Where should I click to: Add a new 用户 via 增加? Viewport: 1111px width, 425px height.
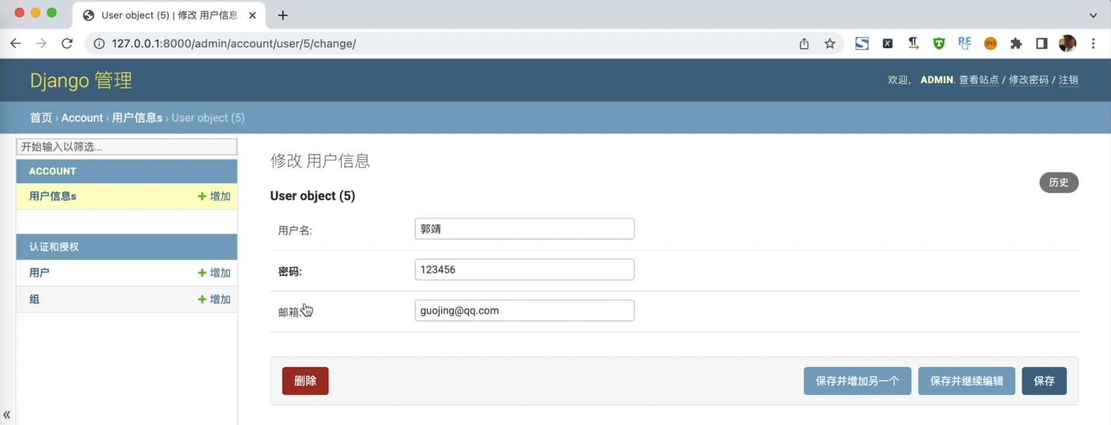(x=214, y=273)
